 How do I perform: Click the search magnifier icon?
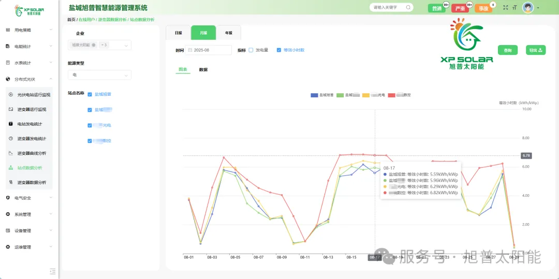tap(408, 8)
